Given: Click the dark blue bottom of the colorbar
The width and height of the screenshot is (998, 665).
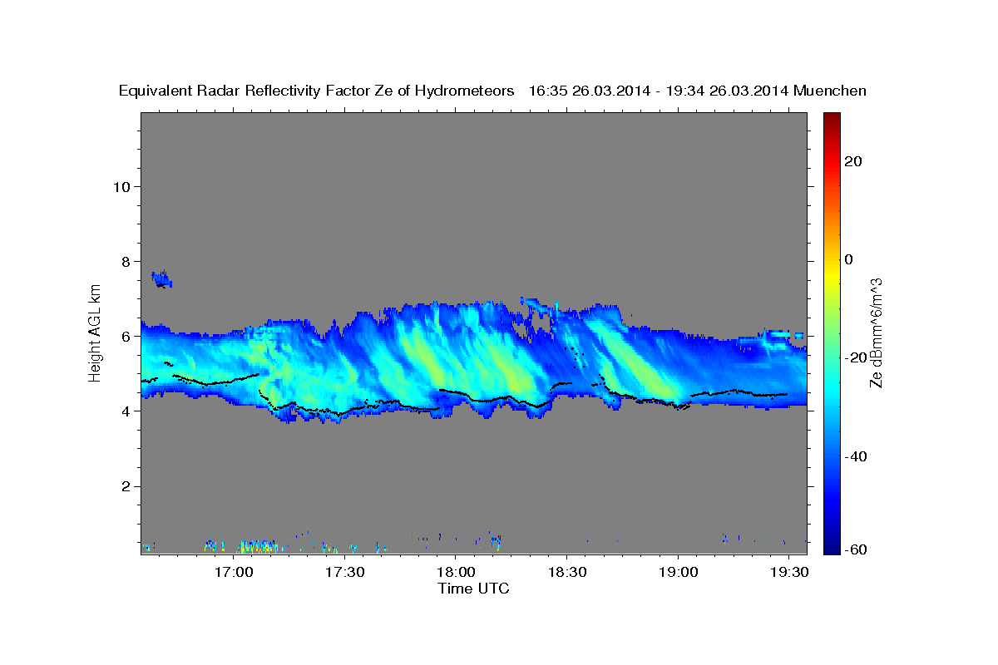Looking at the screenshot, I should pyautogui.click(x=830, y=546).
